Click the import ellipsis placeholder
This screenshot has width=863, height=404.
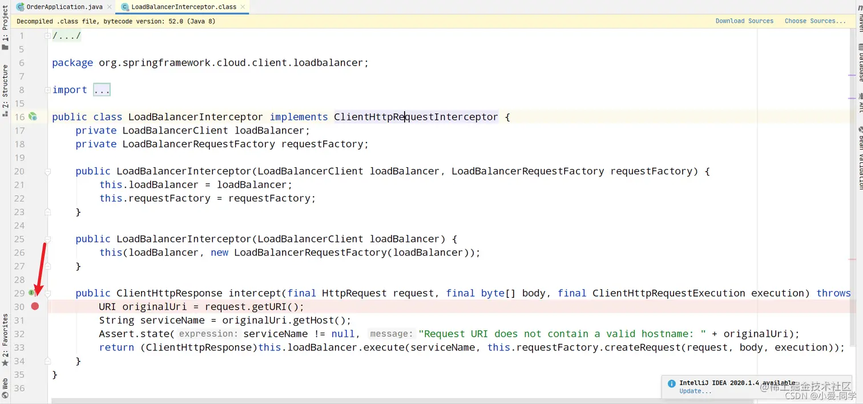102,90
